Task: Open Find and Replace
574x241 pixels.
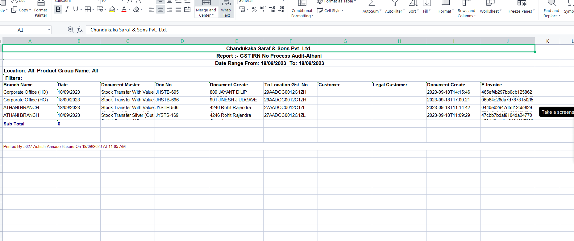Action: (x=551, y=9)
